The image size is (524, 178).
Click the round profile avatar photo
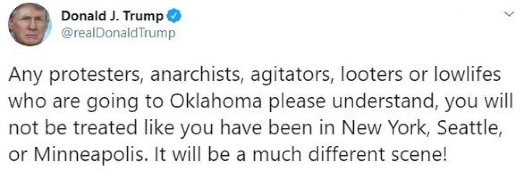[28, 24]
